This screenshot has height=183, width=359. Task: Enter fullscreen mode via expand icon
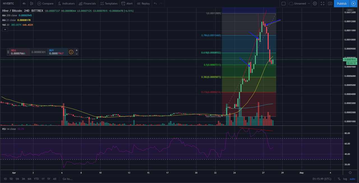pos(322,3)
